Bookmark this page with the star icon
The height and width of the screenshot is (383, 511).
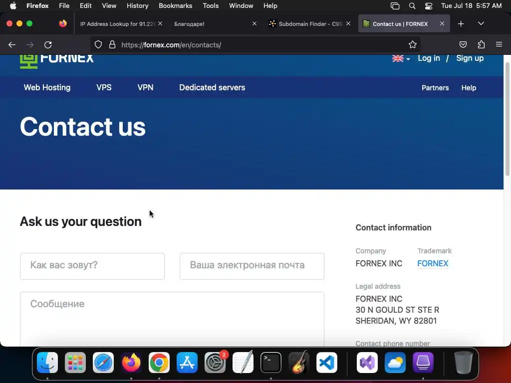pyautogui.click(x=413, y=44)
